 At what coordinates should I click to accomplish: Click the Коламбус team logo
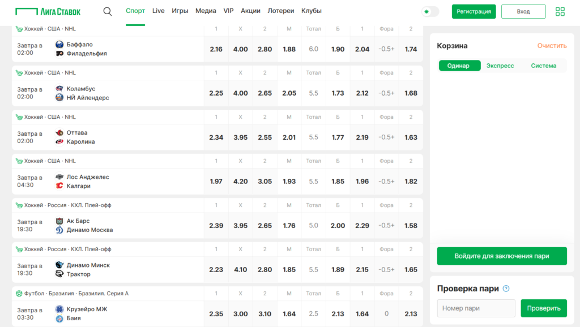(x=59, y=89)
